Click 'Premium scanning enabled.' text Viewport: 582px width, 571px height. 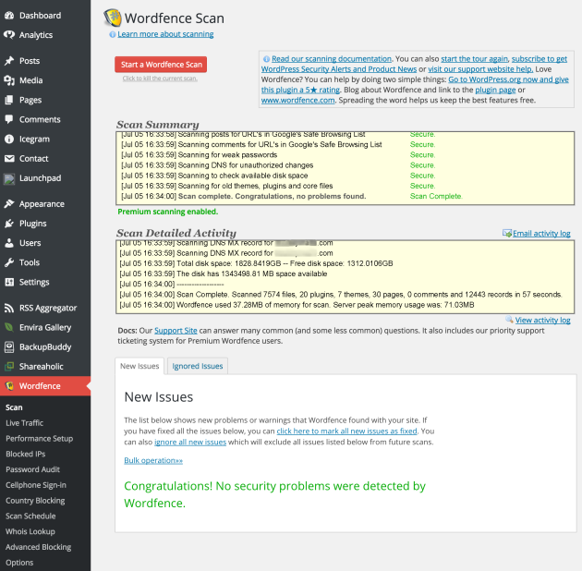168,212
